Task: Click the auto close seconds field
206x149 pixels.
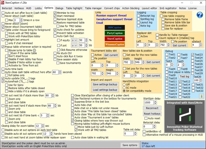Action: tap(55, 72)
